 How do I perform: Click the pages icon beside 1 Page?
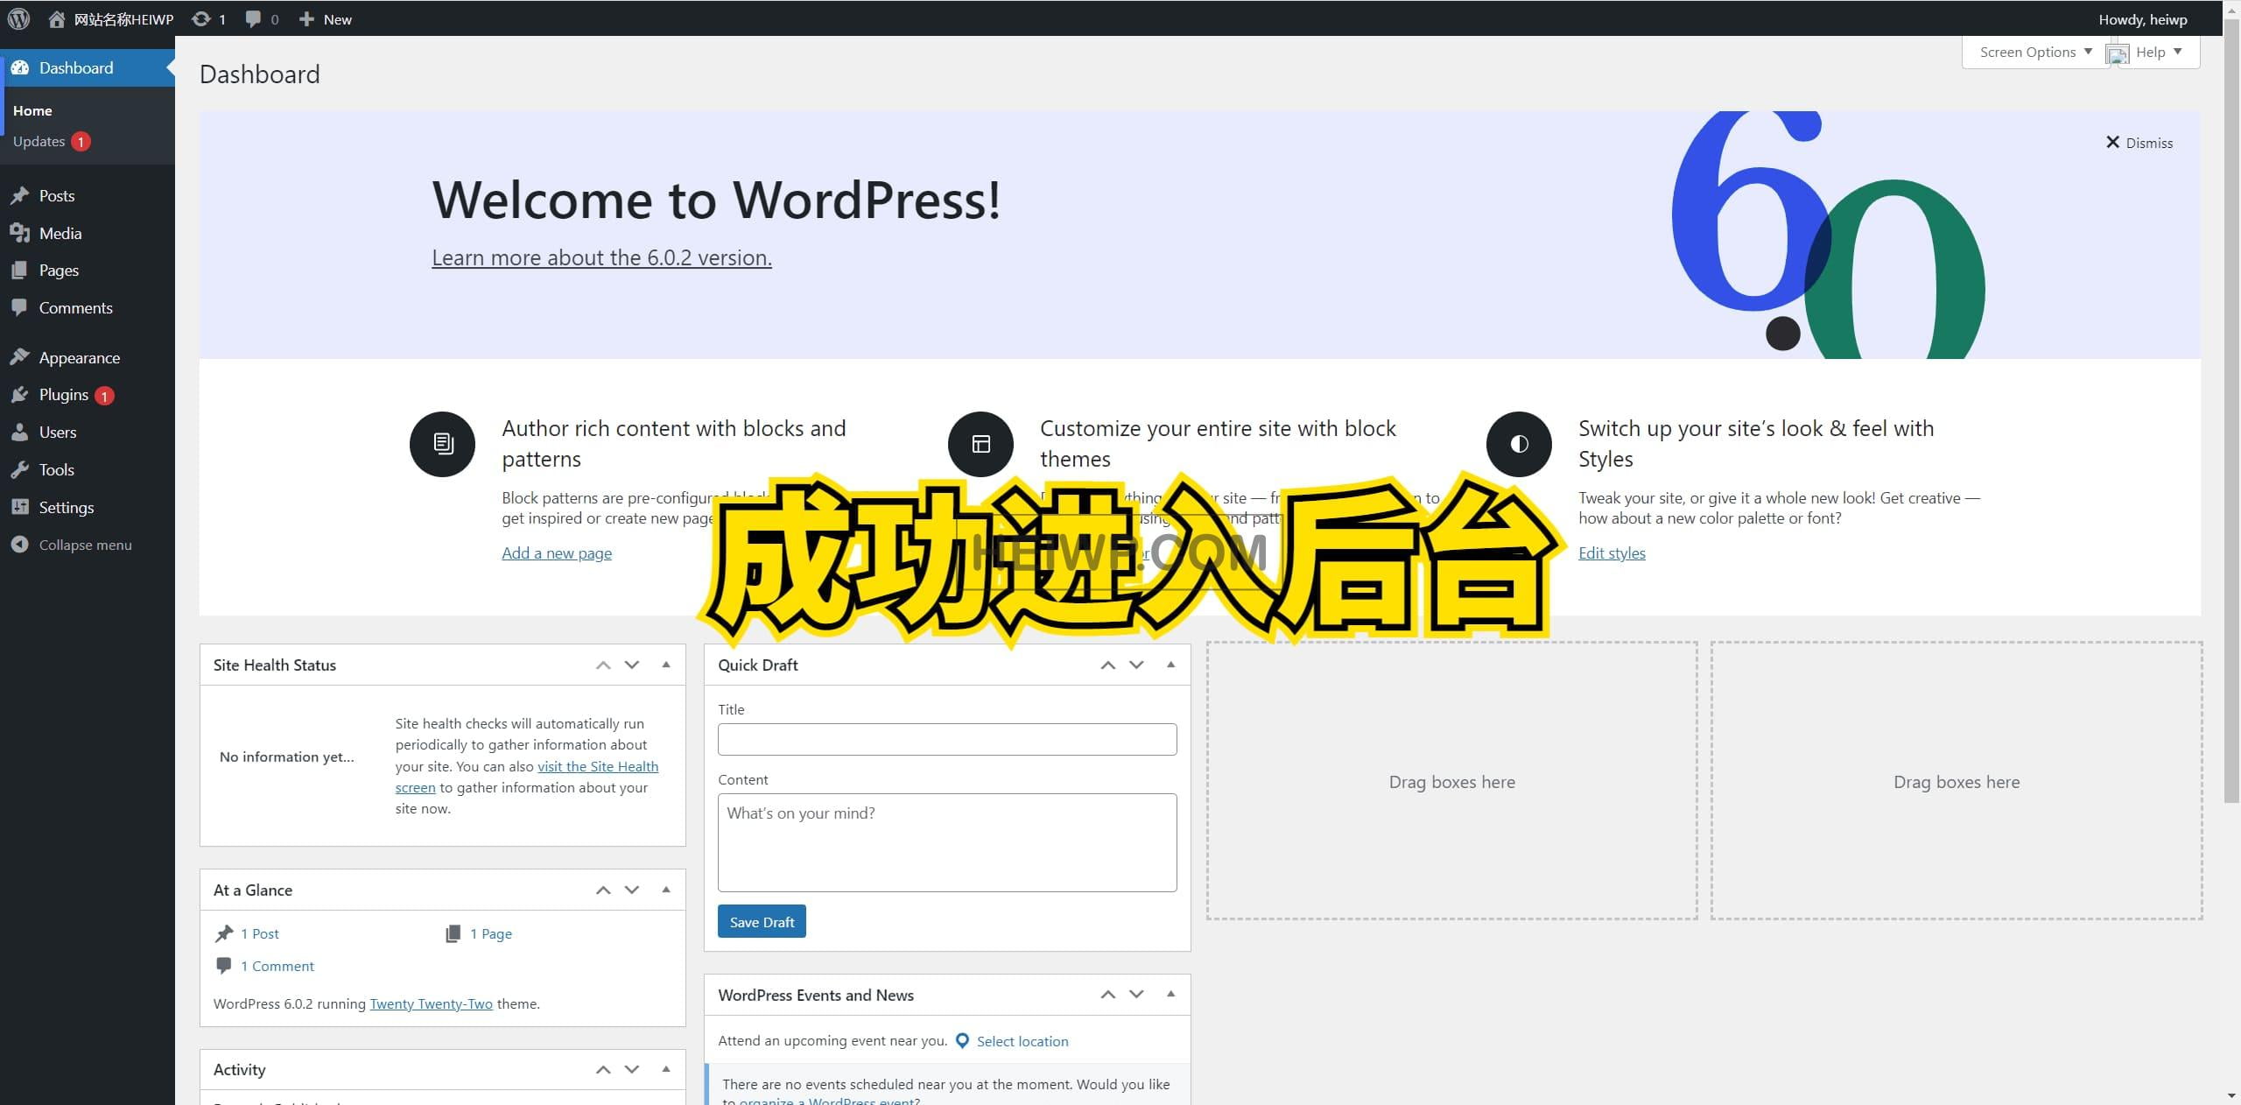coord(453,933)
